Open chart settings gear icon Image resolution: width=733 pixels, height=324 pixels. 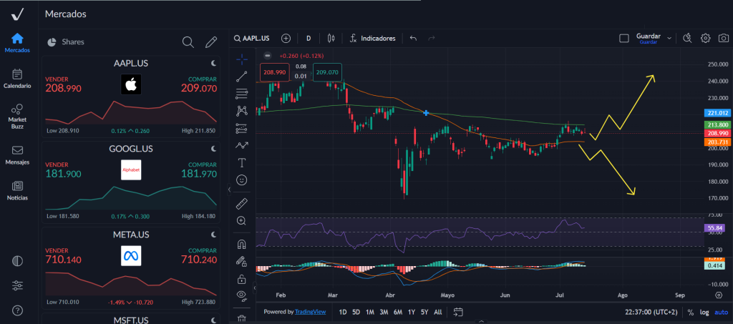click(705, 39)
